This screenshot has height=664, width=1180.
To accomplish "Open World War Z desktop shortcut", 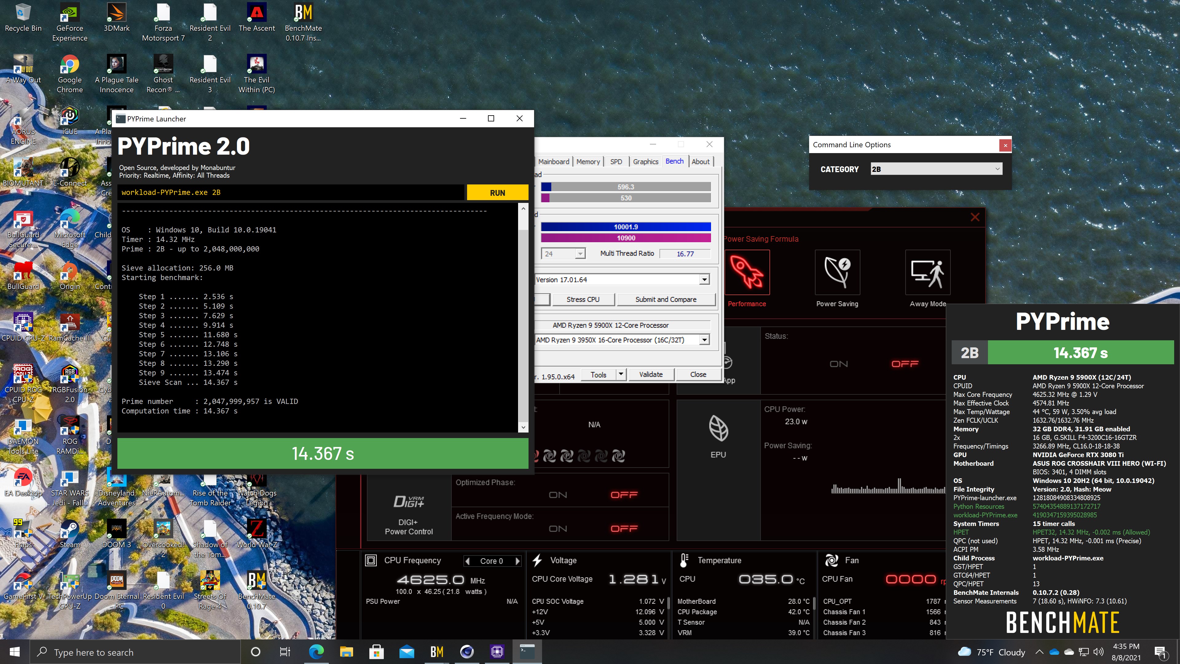I will tap(257, 534).
